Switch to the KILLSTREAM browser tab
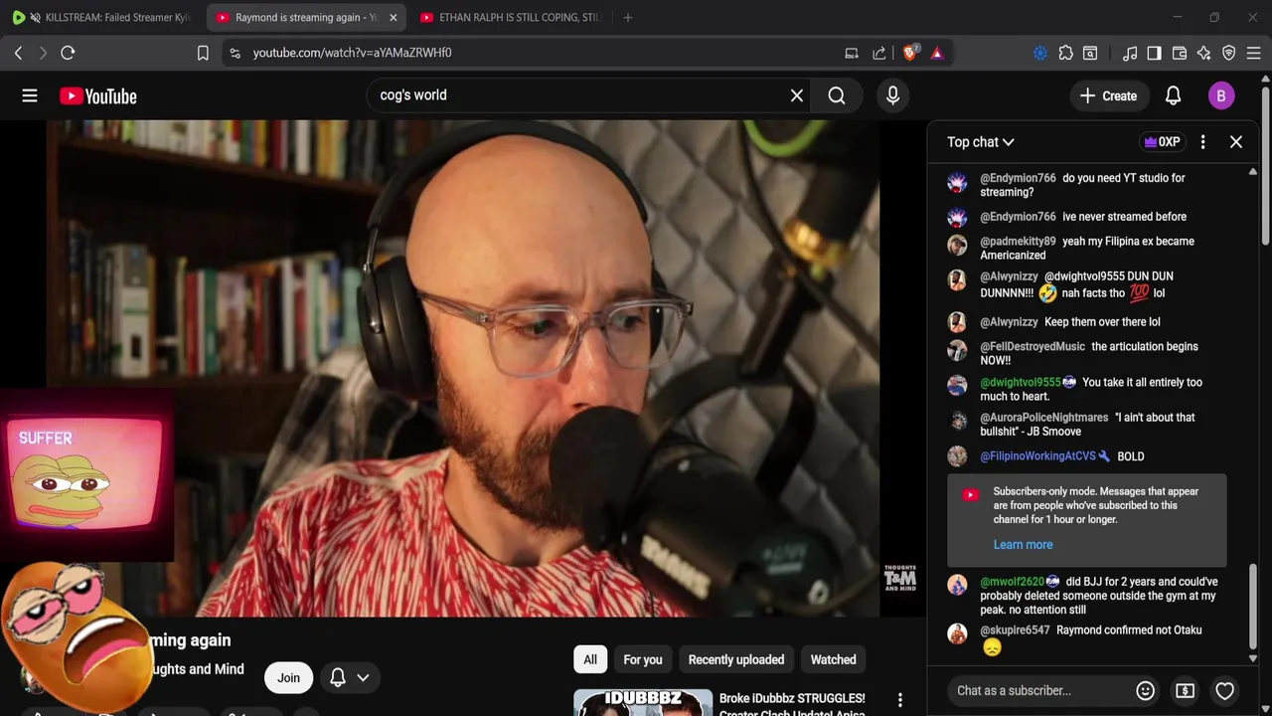Viewport: 1272px width, 716px height. pos(104,18)
